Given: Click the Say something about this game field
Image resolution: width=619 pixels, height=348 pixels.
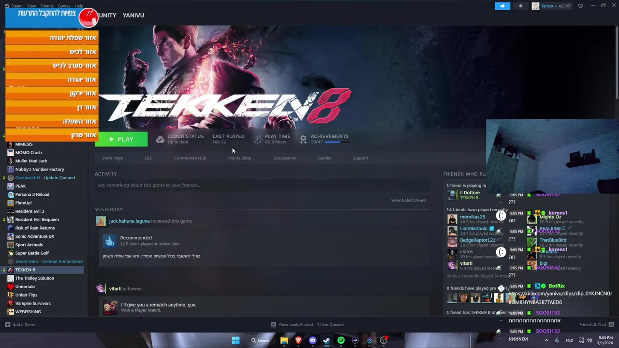Looking at the screenshot, I should (262, 185).
